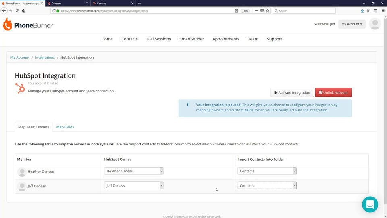This screenshot has width=387, height=218.
Task: Click the site information icon in address bar
Action: pos(54,10)
